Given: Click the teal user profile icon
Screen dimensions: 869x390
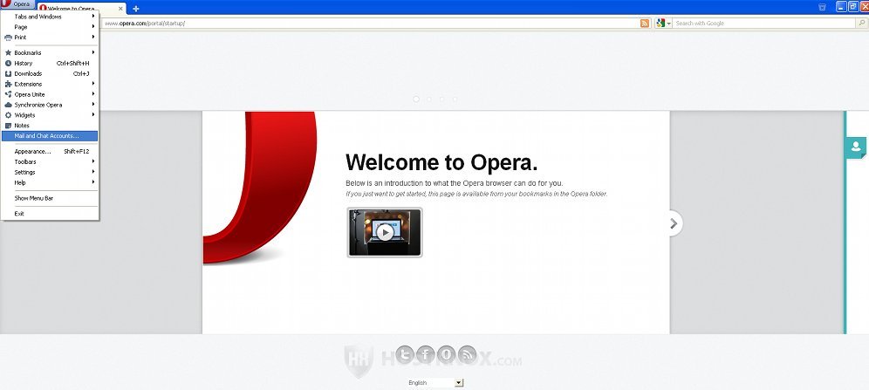Looking at the screenshot, I should pos(856,147).
